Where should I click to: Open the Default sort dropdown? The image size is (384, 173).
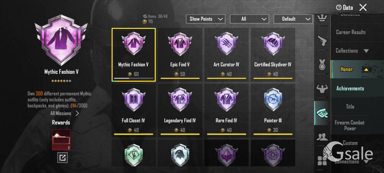point(293,19)
